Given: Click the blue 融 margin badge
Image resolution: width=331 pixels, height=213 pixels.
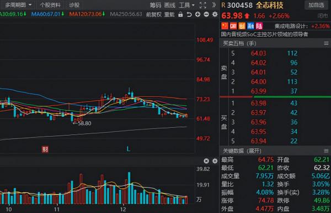Looking at the screenshot, I should click(x=250, y=26).
